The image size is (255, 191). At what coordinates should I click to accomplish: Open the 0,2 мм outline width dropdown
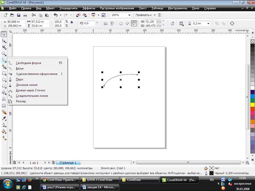click(208, 23)
